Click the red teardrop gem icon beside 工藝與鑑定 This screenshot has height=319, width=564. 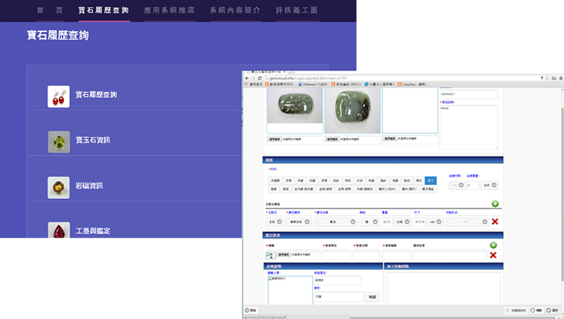point(59,230)
